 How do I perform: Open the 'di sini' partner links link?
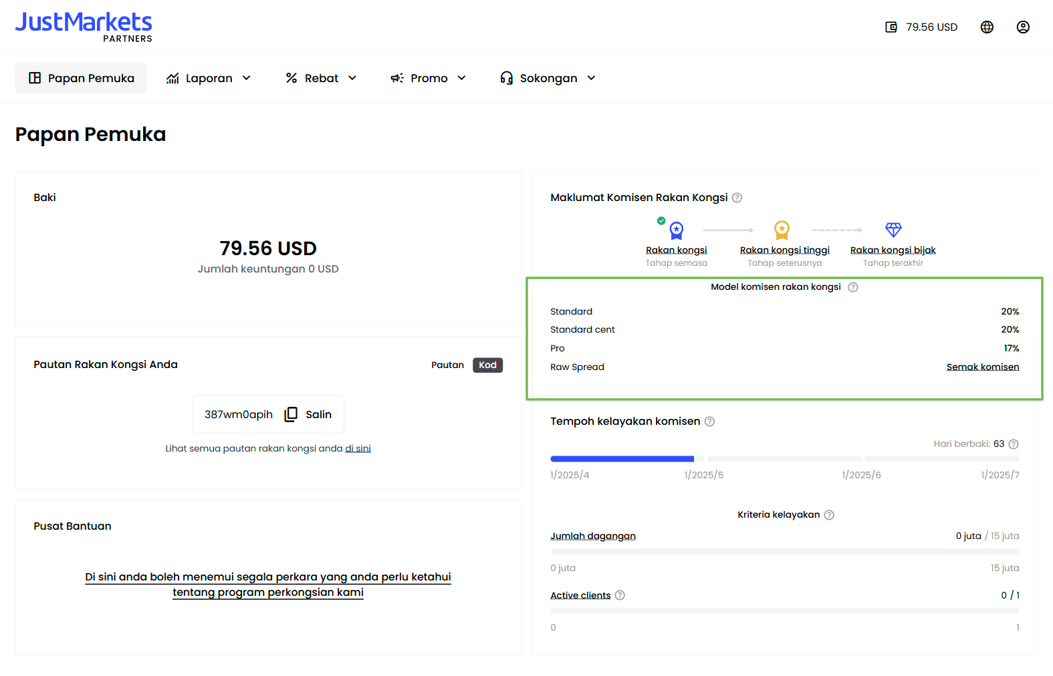pyautogui.click(x=358, y=449)
